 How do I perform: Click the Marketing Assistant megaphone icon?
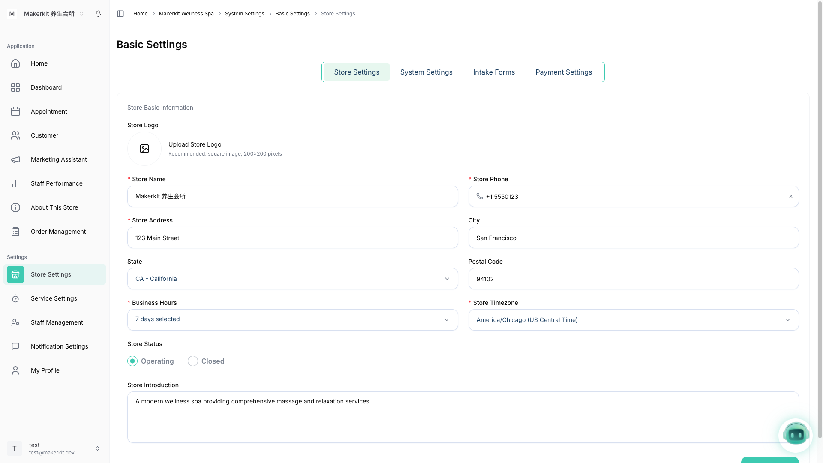(x=15, y=159)
